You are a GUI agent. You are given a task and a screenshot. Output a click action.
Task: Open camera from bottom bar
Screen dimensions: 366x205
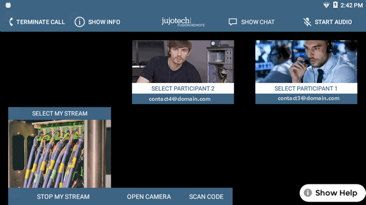(x=149, y=197)
